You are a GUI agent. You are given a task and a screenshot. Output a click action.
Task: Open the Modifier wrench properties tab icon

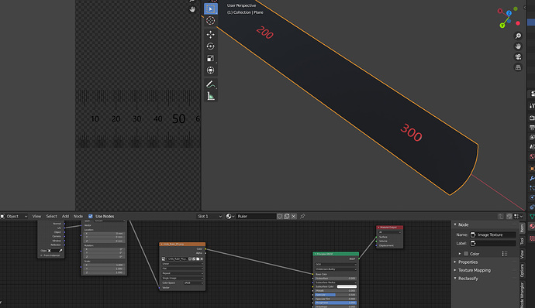coord(532,178)
